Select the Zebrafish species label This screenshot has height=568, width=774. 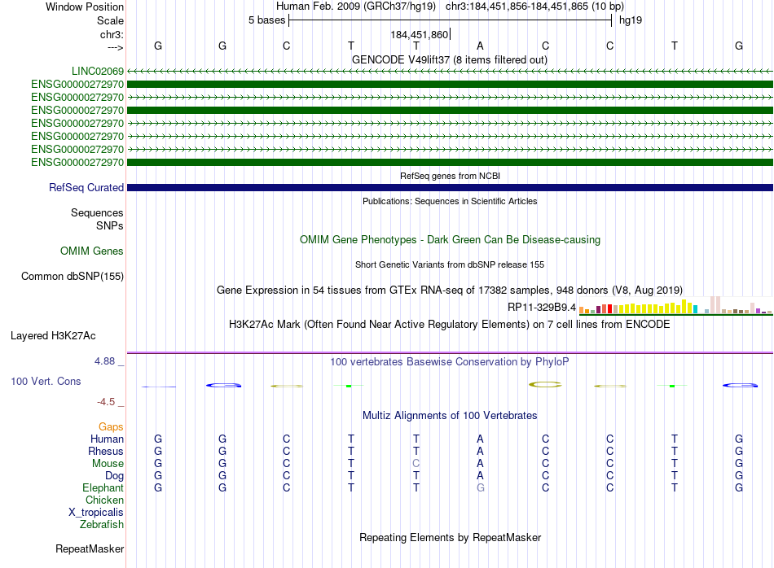102,525
